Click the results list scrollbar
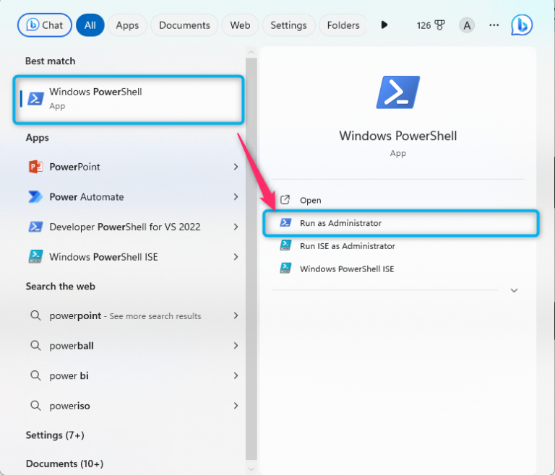Image resolution: width=555 pixels, height=475 pixels. coord(251,258)
